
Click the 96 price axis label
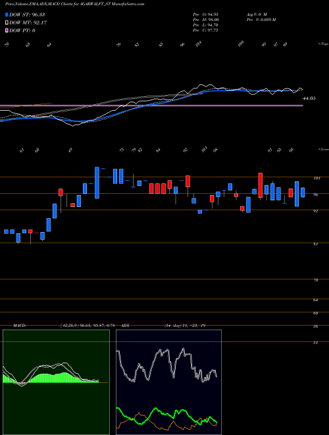tap(315, 194)
